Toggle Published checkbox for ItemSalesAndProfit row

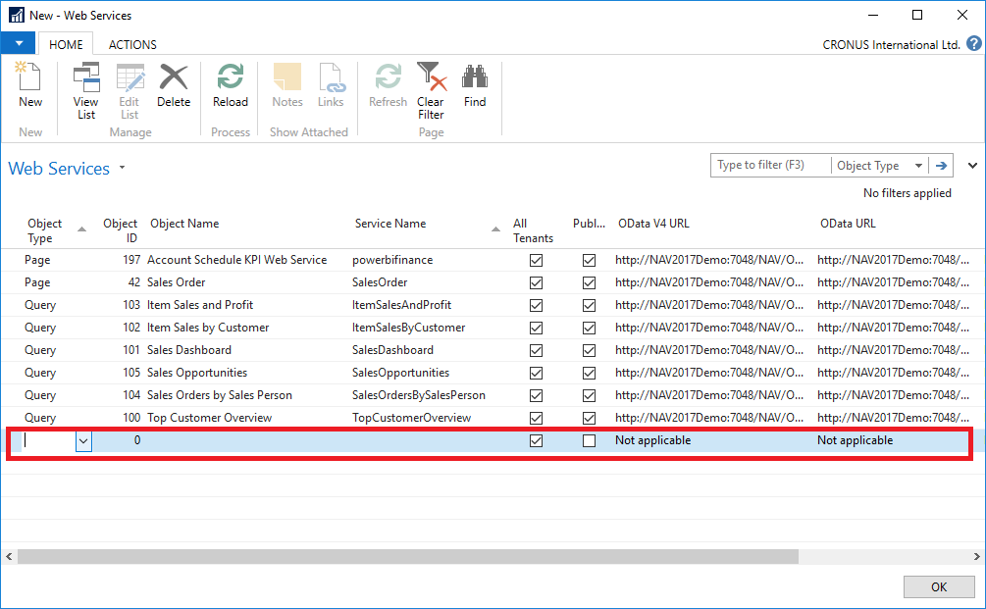click(589, 305)
